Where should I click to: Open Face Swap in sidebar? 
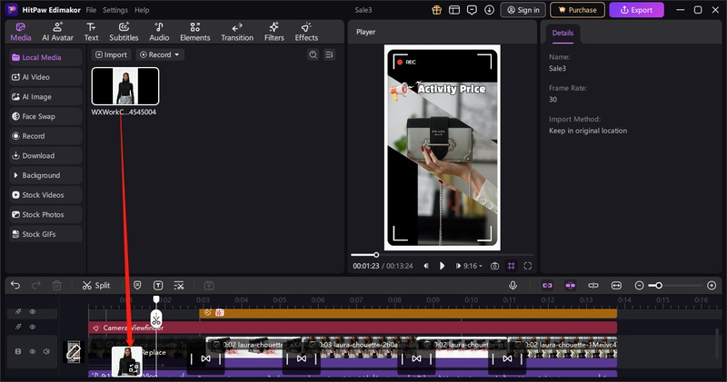[x=45, y=116]
